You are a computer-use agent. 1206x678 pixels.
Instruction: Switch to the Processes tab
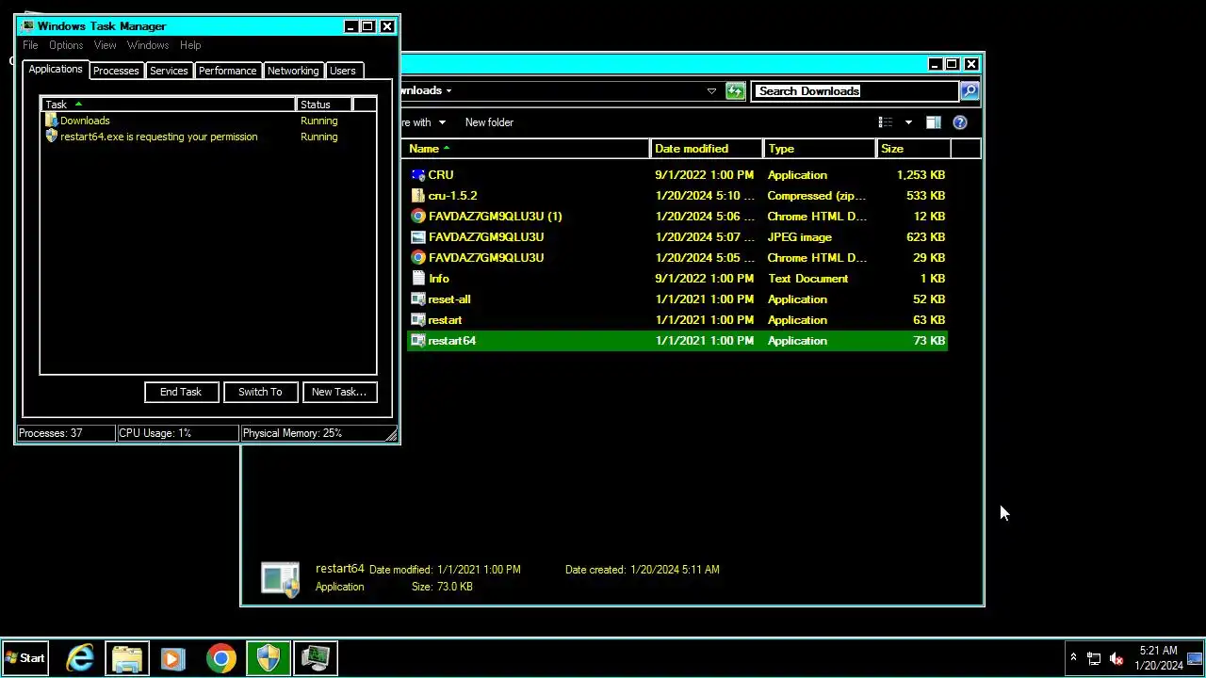(116, 71)
